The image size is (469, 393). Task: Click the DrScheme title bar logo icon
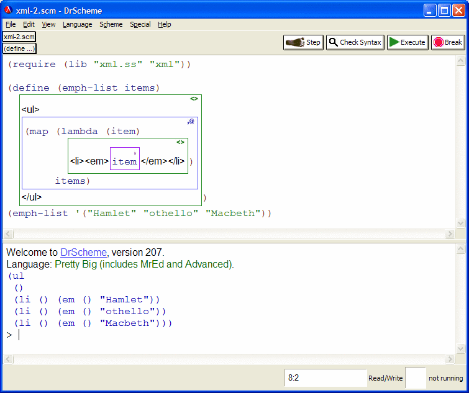coord(8,11)
